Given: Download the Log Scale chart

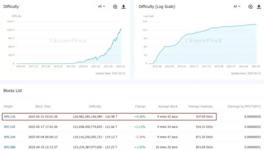Looking at the screenshot, I should (259, 7).
